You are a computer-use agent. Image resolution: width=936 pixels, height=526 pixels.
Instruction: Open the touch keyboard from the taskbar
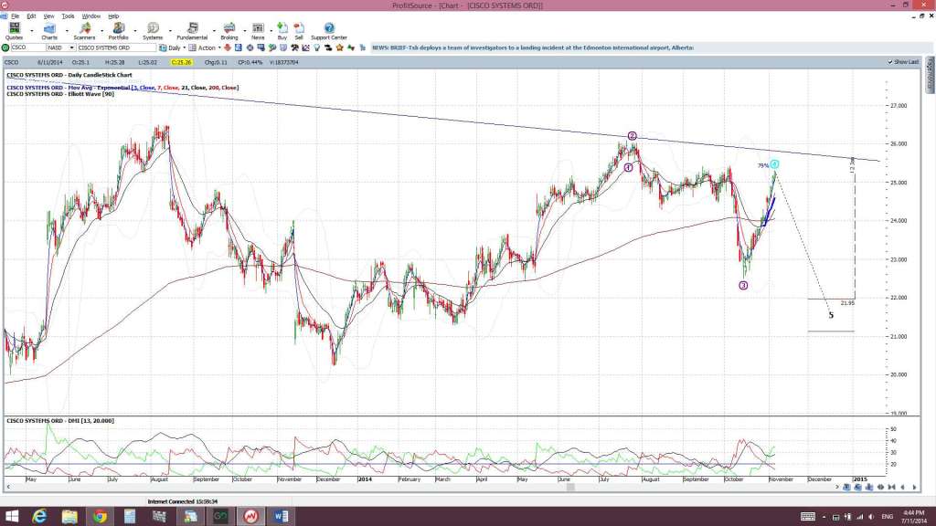[808, 517]
